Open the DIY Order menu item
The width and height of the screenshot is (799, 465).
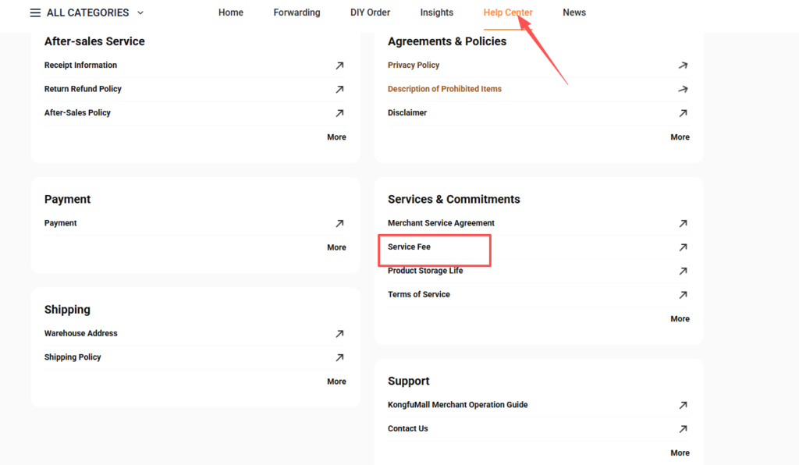[370, 12]
